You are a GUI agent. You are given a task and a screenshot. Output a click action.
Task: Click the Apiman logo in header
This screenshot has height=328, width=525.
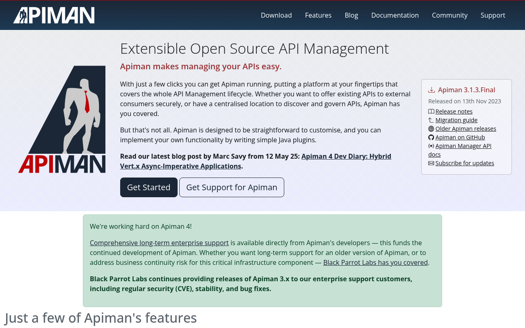click(54, 15)
